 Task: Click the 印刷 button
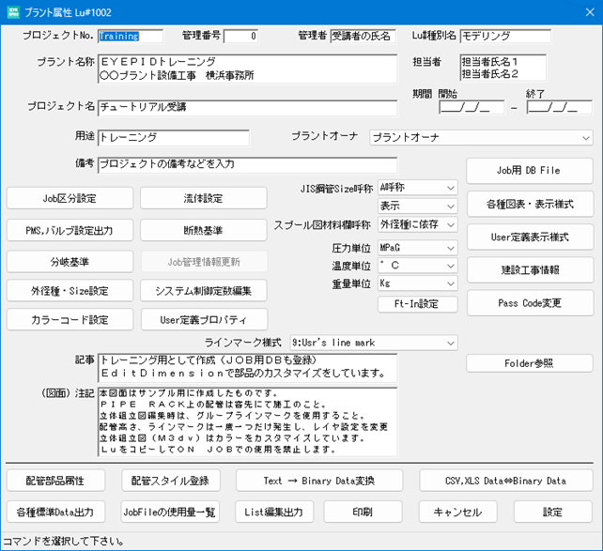point(363,512)
